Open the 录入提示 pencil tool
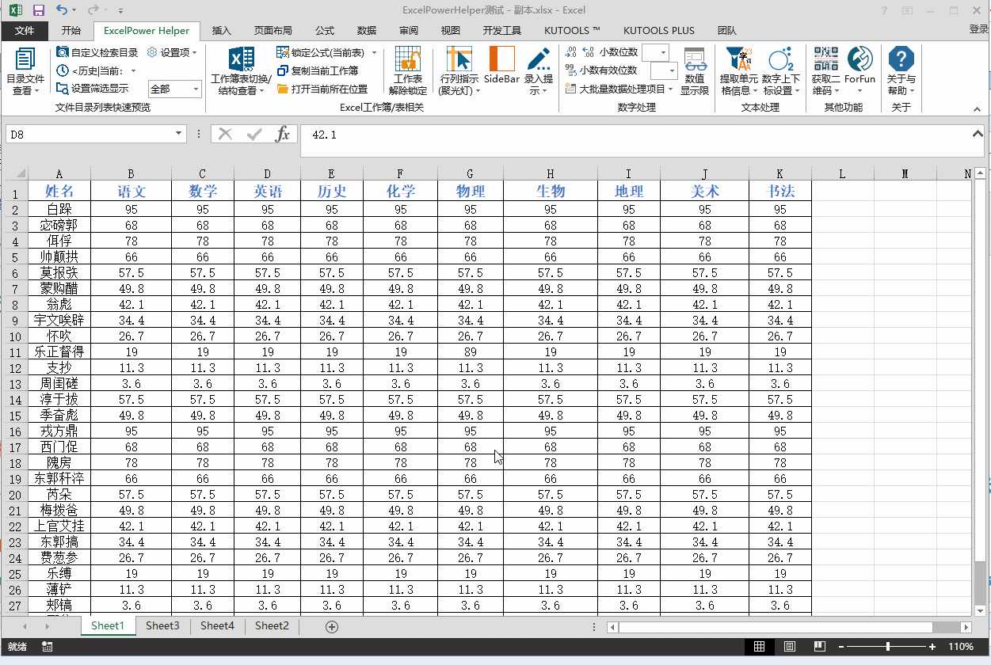Viewport: 991px width, 665px height. pos(539,71)
